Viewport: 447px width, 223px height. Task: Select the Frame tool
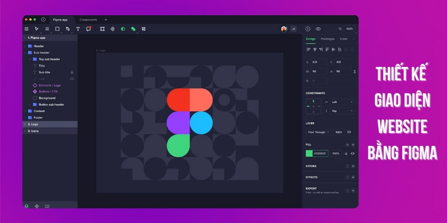(x=47, y=29)
